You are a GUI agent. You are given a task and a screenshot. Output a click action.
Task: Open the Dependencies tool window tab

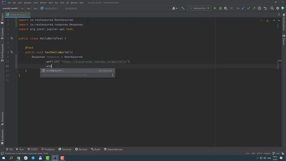point(113,149)
